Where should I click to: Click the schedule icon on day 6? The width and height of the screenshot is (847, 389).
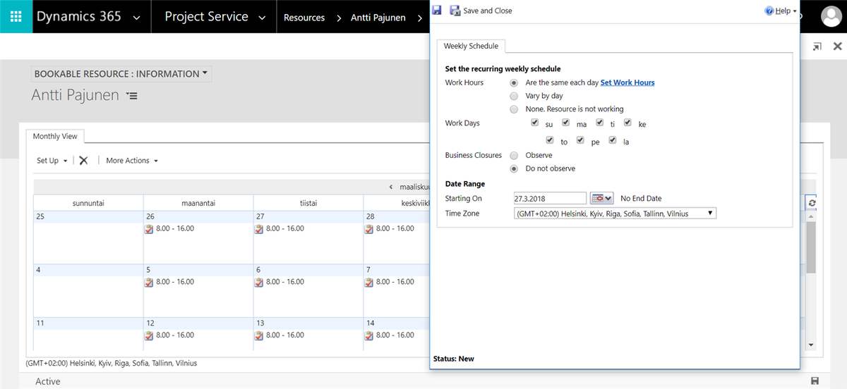click(x=259, y=282)
